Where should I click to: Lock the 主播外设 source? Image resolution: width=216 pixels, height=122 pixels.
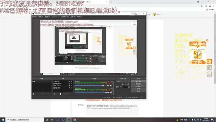71,82
